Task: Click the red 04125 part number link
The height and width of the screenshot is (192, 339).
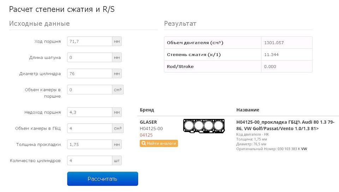Action: point(146,135)
